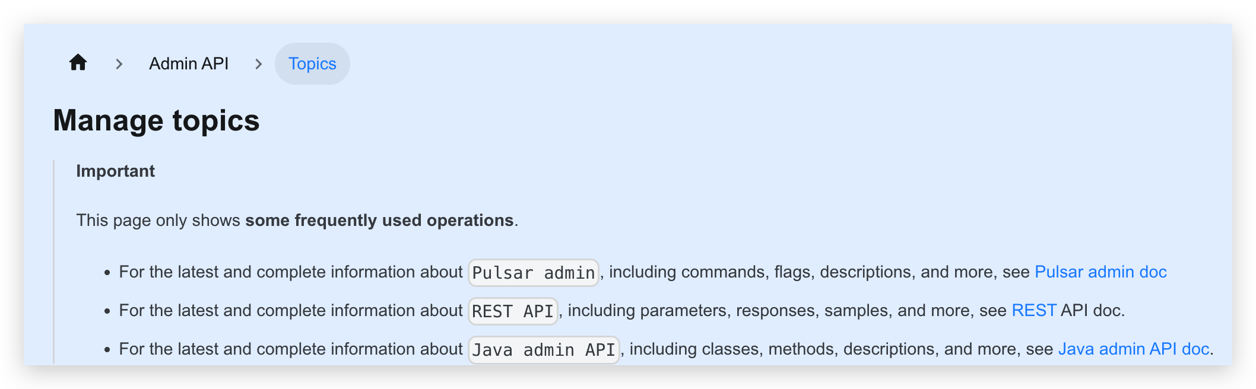
Task: Click the bullet beside the Pulsar admin item
Action: click(x=107, y=273)
